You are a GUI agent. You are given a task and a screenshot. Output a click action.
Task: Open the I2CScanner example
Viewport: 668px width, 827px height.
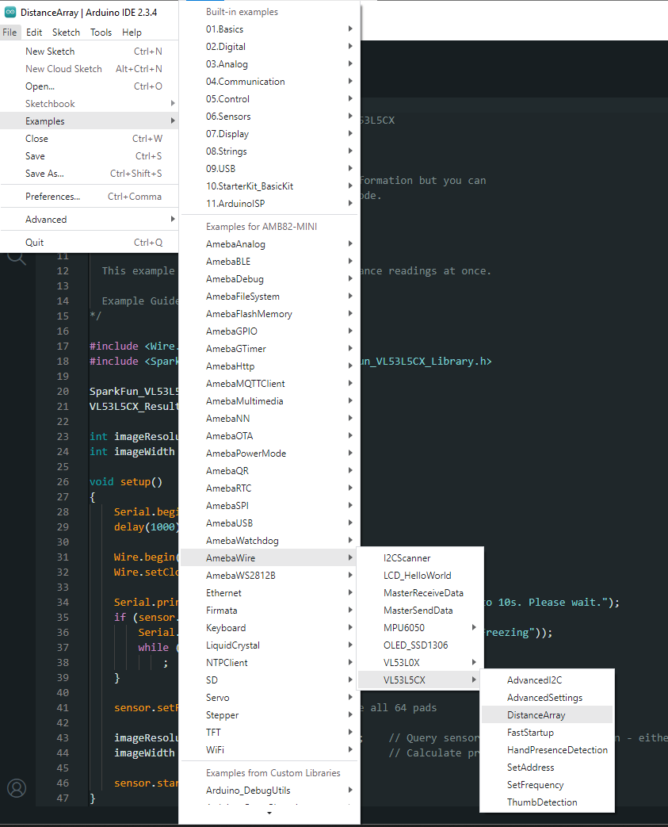pyautogui.click(x=407, y=558)
